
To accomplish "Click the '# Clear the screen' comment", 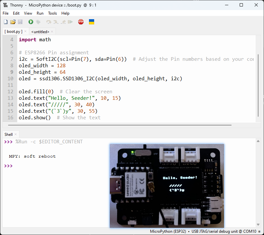I will point(86,92).
